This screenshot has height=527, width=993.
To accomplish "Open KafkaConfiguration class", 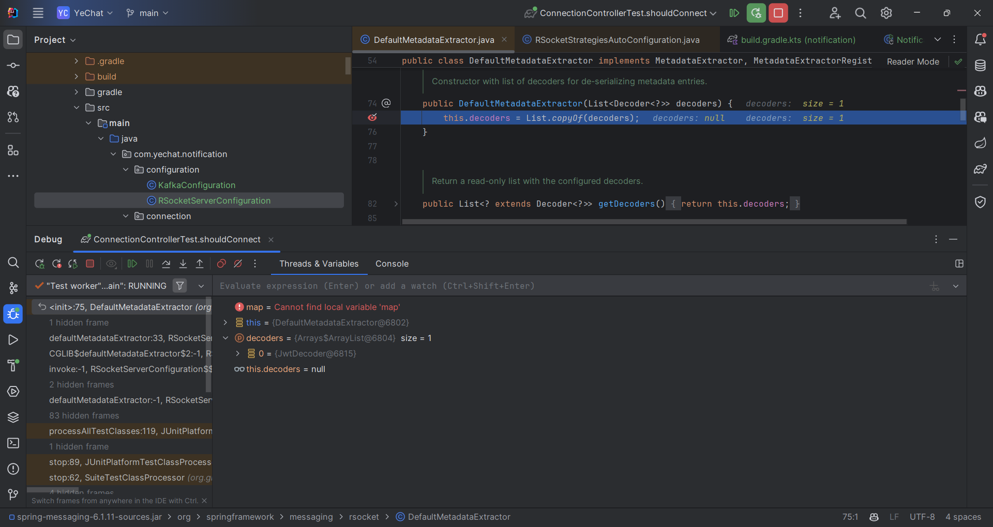I will pos(197,185).
